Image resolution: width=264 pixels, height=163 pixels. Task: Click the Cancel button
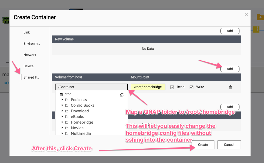click(229, 145)
